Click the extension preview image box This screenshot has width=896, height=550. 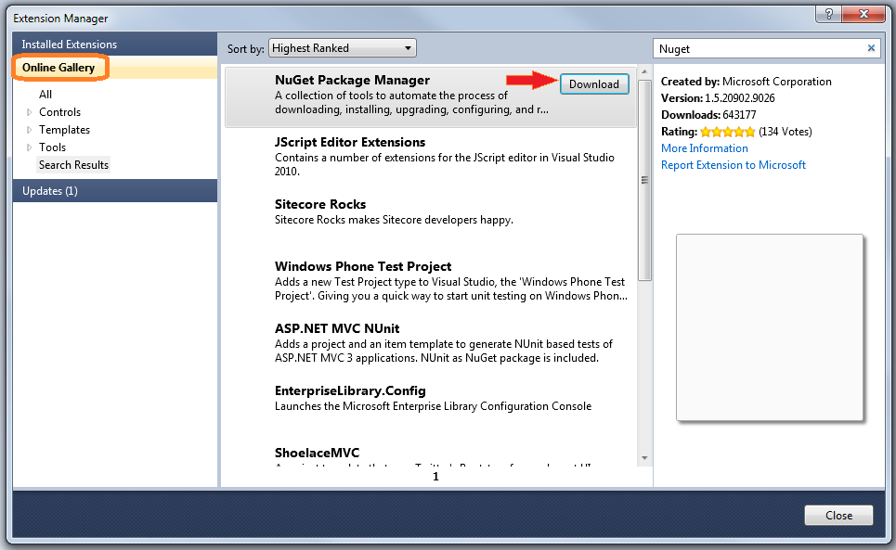[x=769, y=327]
